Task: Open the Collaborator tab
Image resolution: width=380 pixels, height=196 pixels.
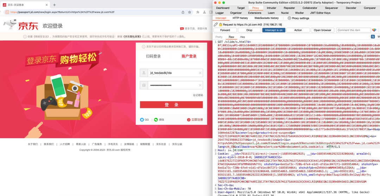Action: point(310,8)
